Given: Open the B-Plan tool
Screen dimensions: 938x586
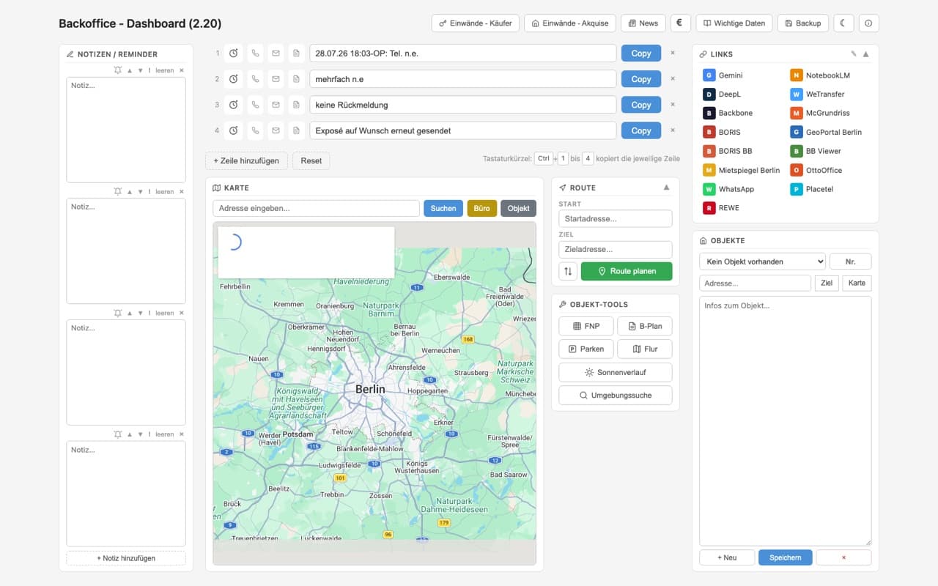Looking at the screenshot, I should click(645, 326).
